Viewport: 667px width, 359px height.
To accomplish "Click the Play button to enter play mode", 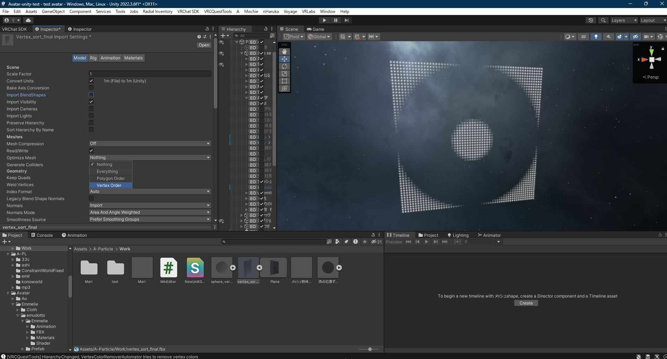I will pos(324,20).
